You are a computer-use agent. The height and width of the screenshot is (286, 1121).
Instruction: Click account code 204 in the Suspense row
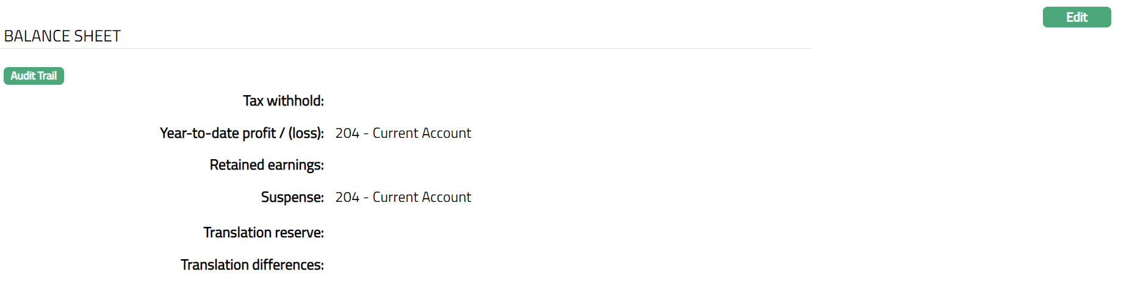point(347,197)
